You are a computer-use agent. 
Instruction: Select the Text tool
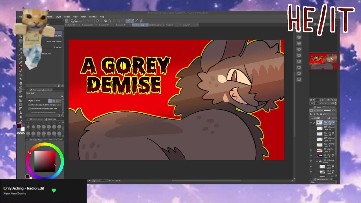[21, 113]
